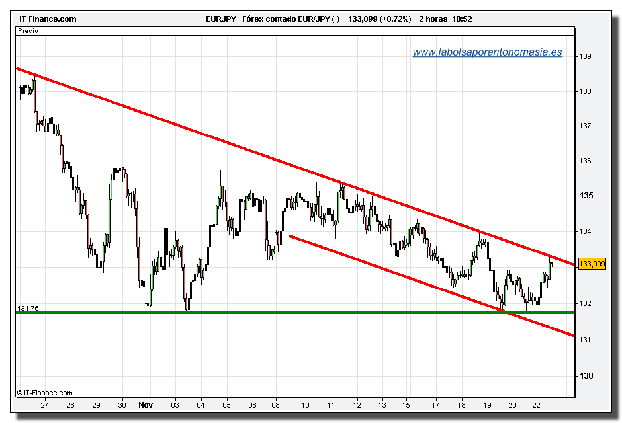Click the '29' date axis label
Screen dimensions: 622x423
click(97, 404)
